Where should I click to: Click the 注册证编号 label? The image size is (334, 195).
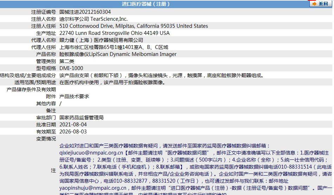[x=44, y=12]
